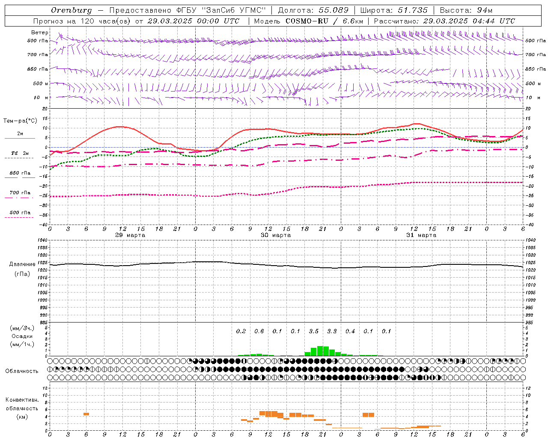Screen dimensions: 548x438
Task: Click the 'Тем-ра(°C)' temperature label
Action: pyautogui.click(x=20, y=121)
